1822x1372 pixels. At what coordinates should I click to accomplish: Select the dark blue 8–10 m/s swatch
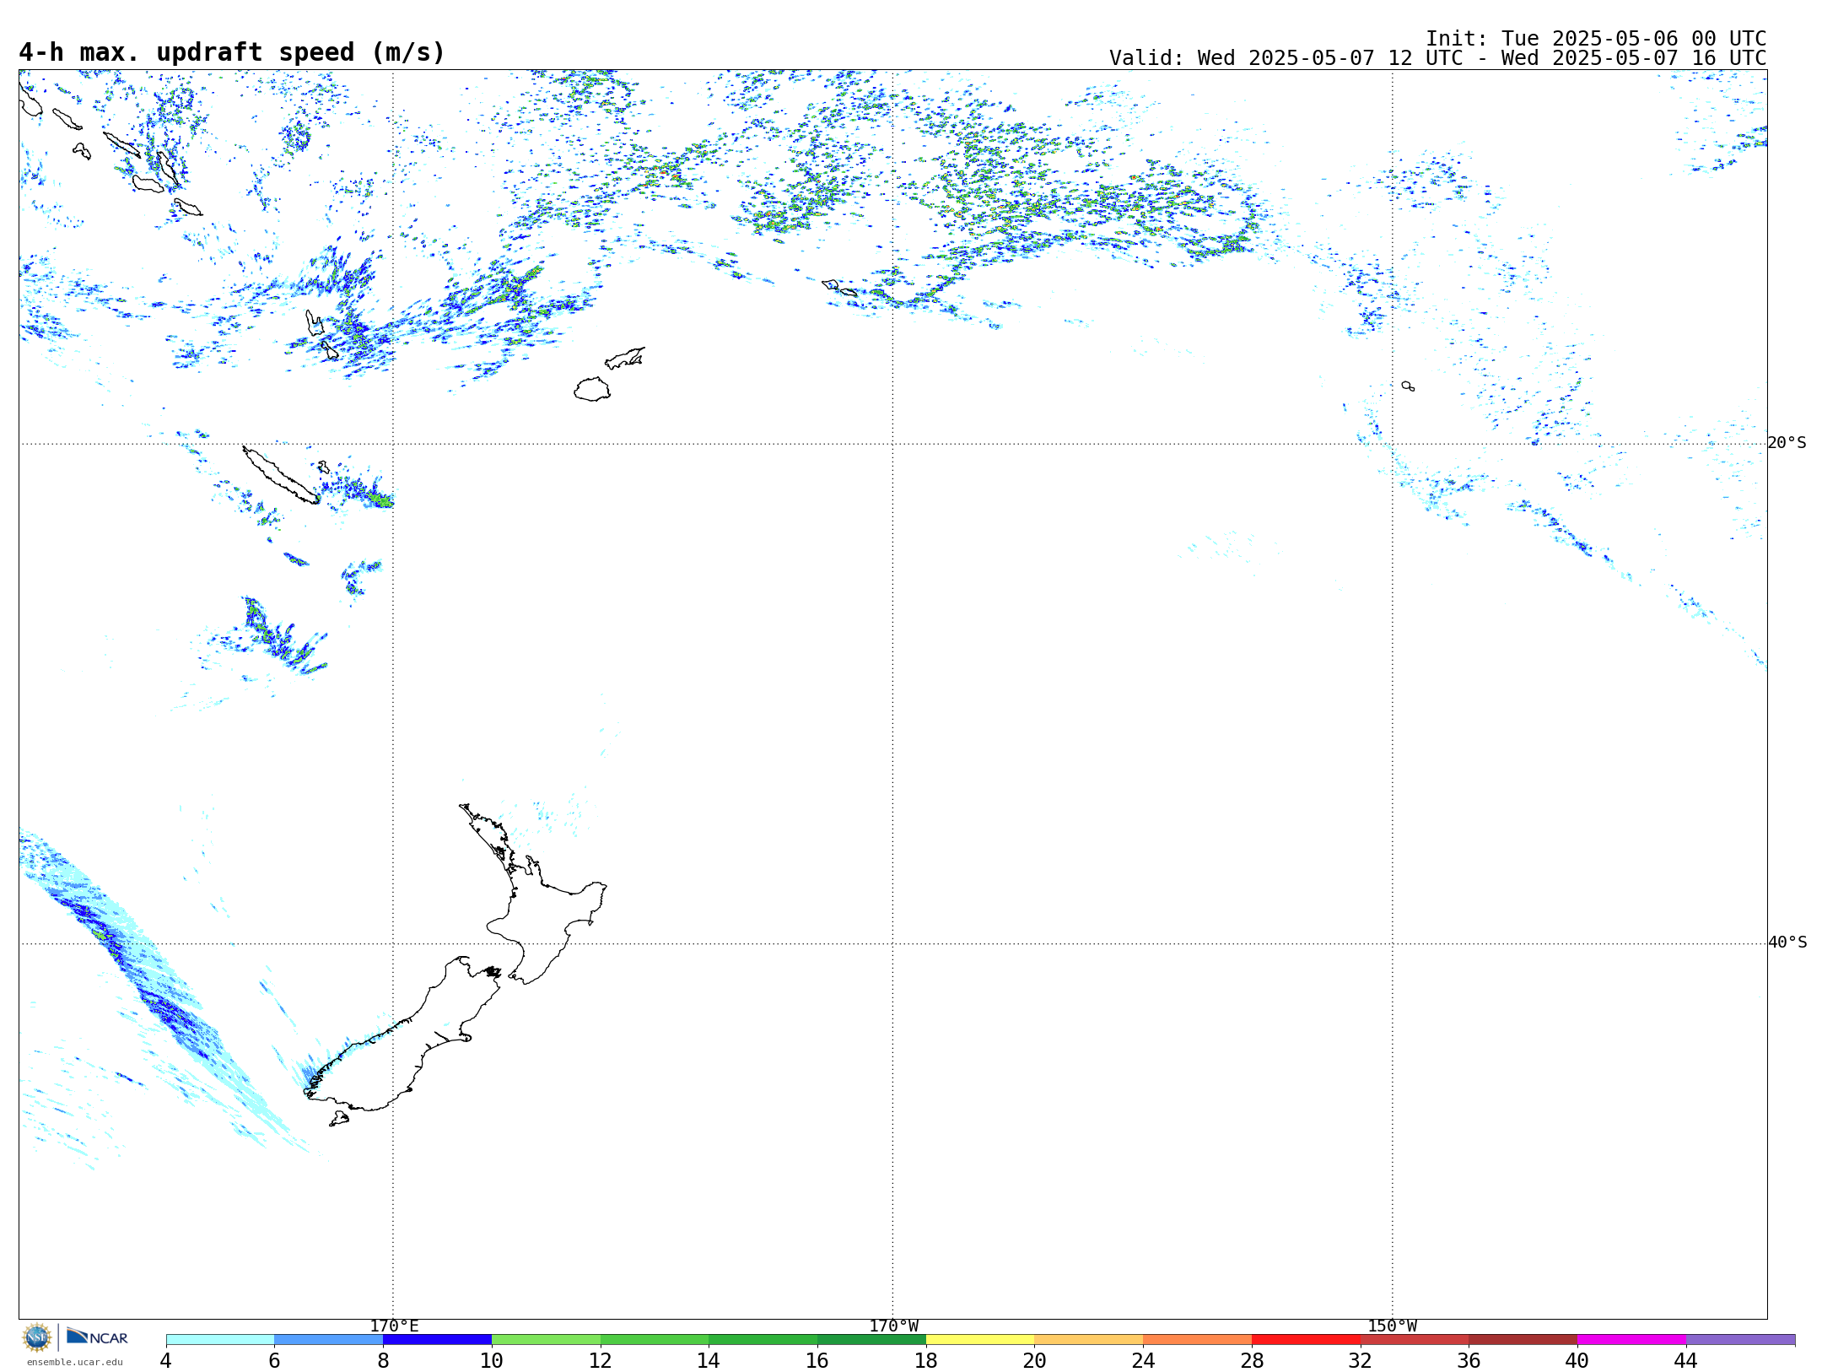[x=438, y=1339]
